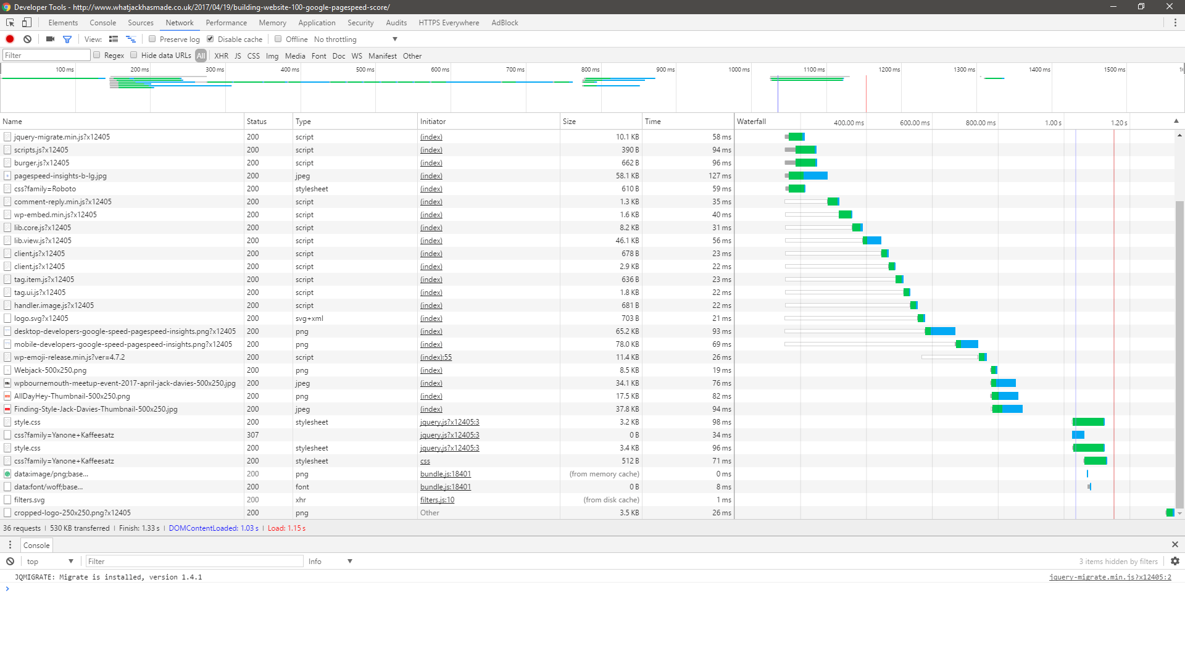
Task: Focus the console Filter text field
Action: click(194, 561)
